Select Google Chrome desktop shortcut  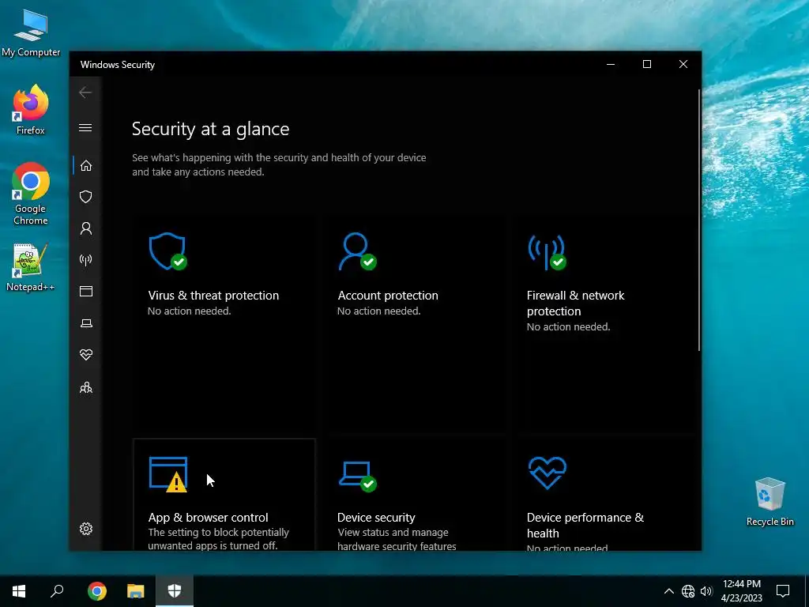click(x=31, y=194)
